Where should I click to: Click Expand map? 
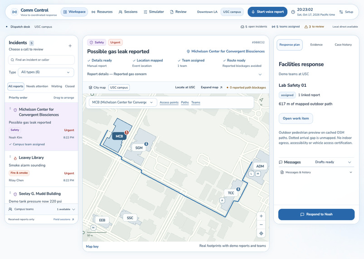212,88
